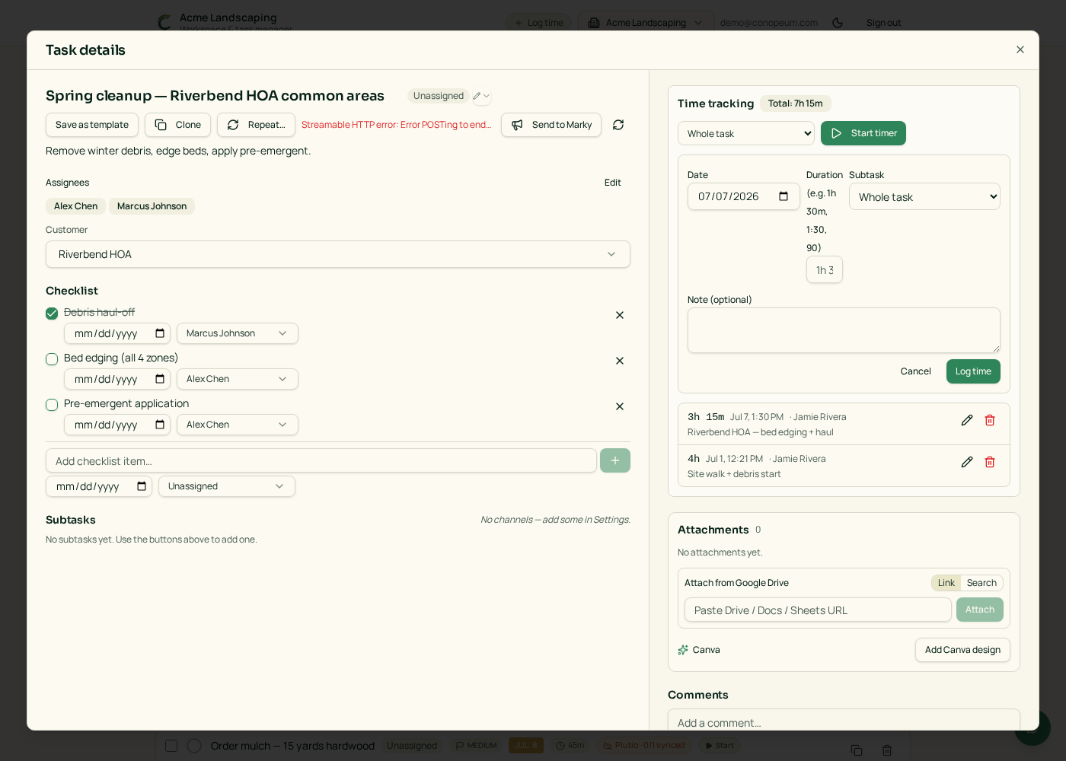Check the Bed edging (all 4 zones) item
The height and width of the screenshot is (761, 1066).
52,359
